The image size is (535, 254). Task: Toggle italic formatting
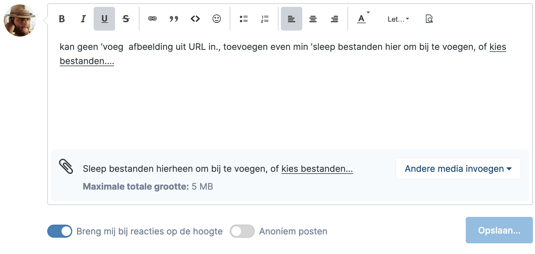(83, 19)
